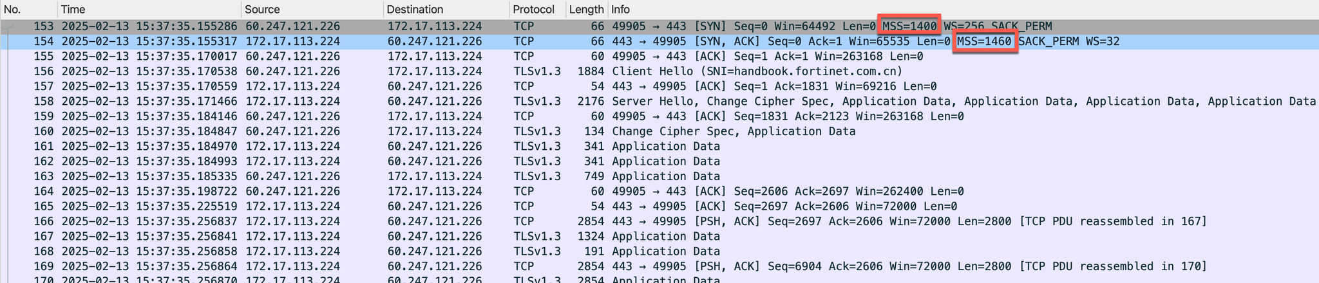
Task: Select packet 157 with Ack=1831
Action: 659,86
